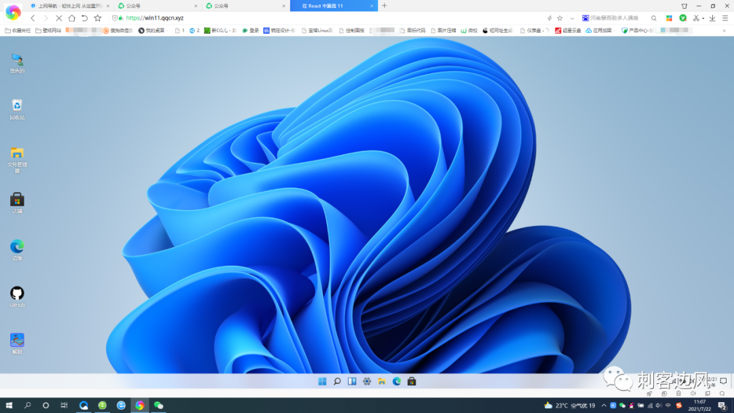Viewport: 734px width, 413px height.
Task: Open the notification icon on the Windows 11 web taskbar
Action: pos(723,380)
